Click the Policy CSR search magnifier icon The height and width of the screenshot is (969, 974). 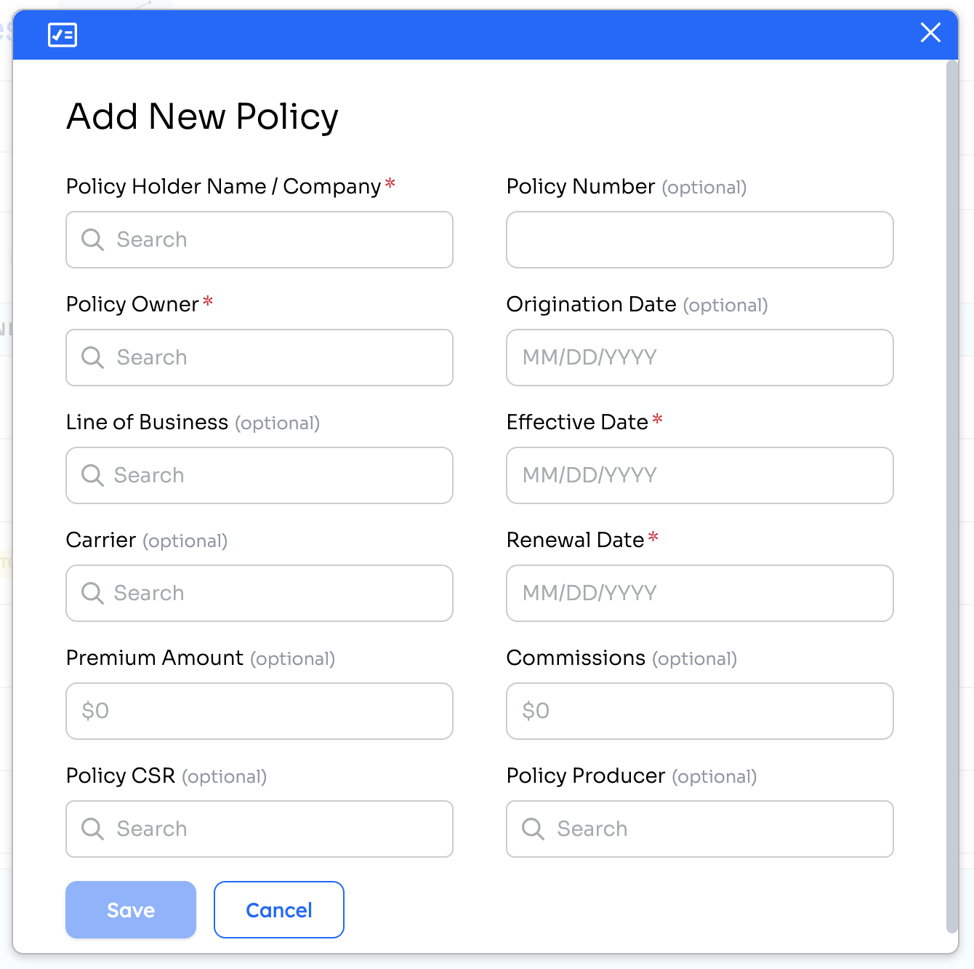tap(92, 829)
